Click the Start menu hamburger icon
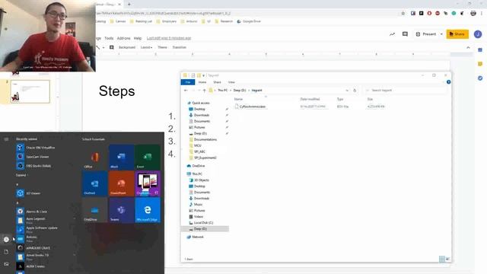487x274 pixels. tap(6, 139)
